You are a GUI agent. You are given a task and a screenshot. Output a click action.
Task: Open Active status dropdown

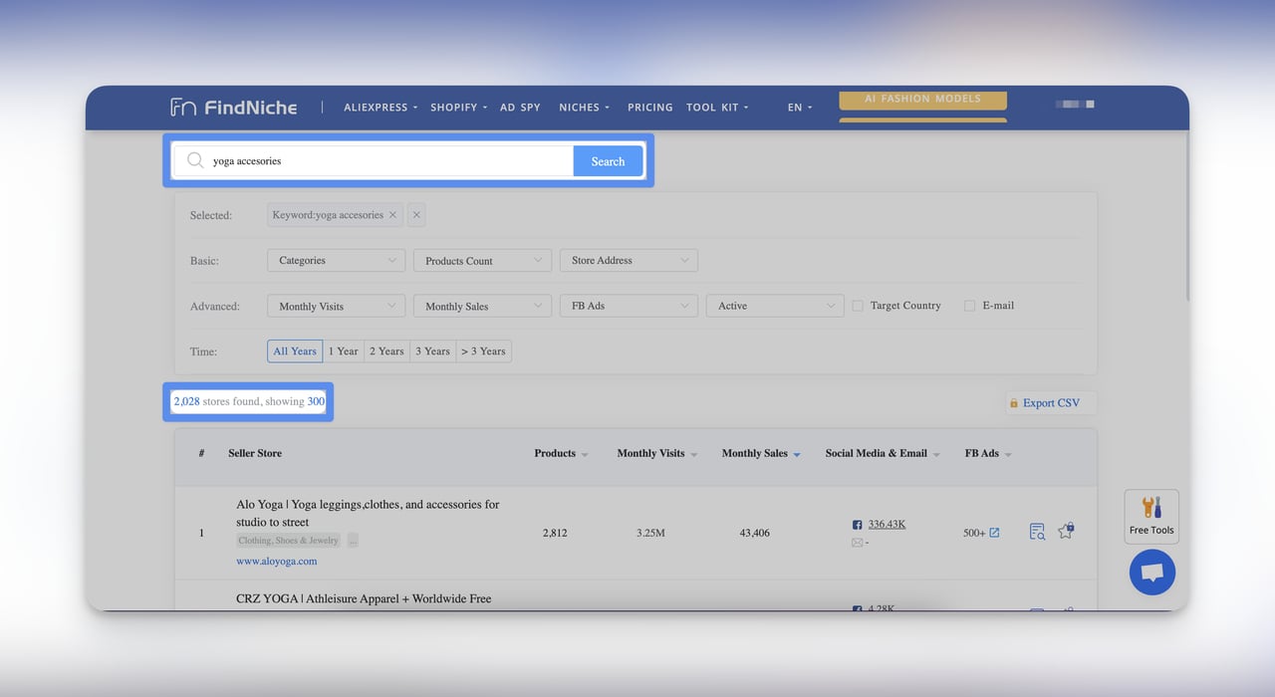(x=775, y=306)
